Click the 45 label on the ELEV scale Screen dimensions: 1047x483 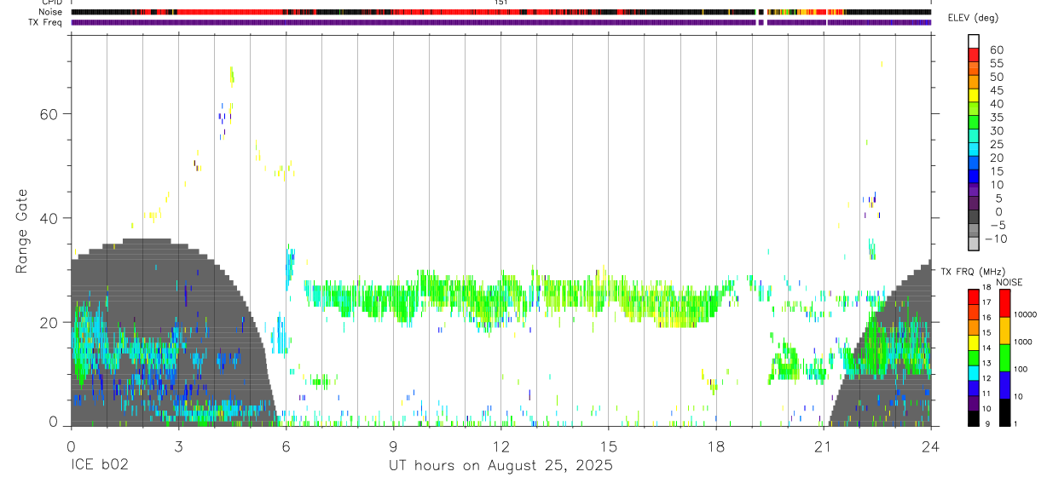pyautogui.click(x=996, y=90)
